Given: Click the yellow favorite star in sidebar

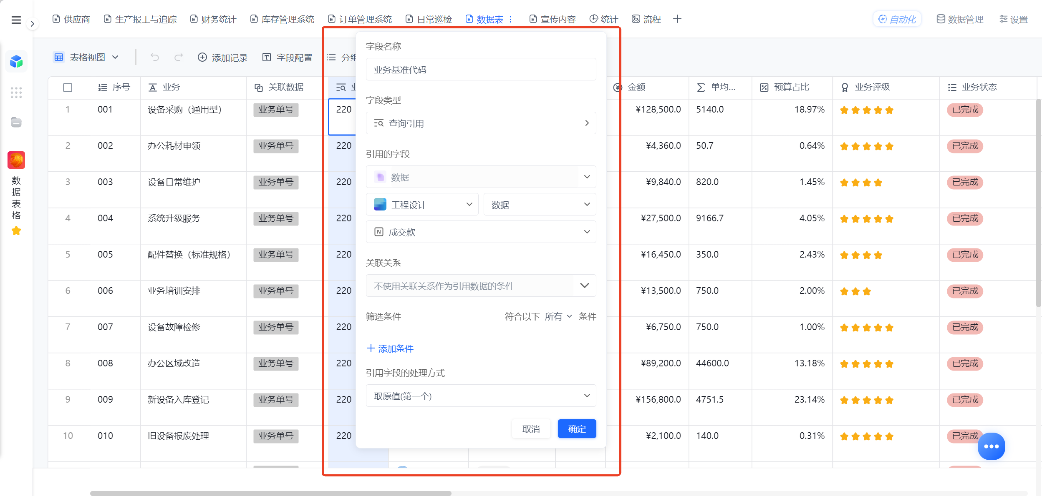Looking at the screenshot, I should tap(16, 230).
